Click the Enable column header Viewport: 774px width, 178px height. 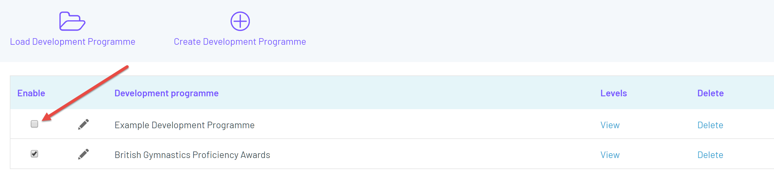(31, 93)
